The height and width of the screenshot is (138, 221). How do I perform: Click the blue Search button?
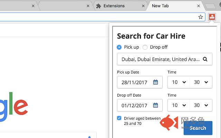pos(198,128)
